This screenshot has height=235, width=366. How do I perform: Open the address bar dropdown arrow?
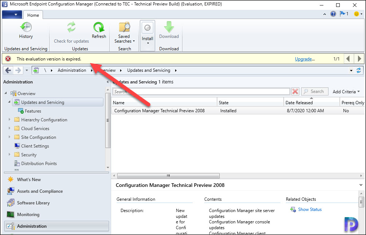pyautogui.click(x=351, y=70)
